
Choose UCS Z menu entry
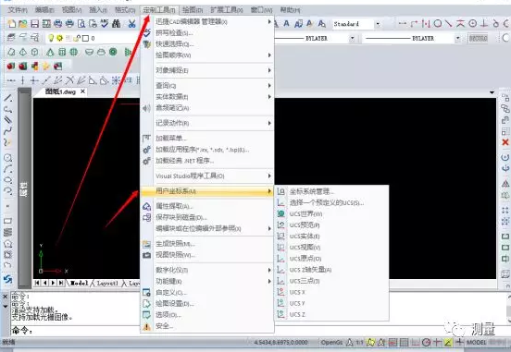pyautogui.click(x=297, y=315)
